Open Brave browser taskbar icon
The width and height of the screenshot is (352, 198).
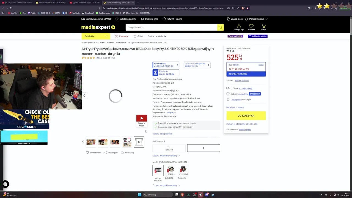[182, 195]
